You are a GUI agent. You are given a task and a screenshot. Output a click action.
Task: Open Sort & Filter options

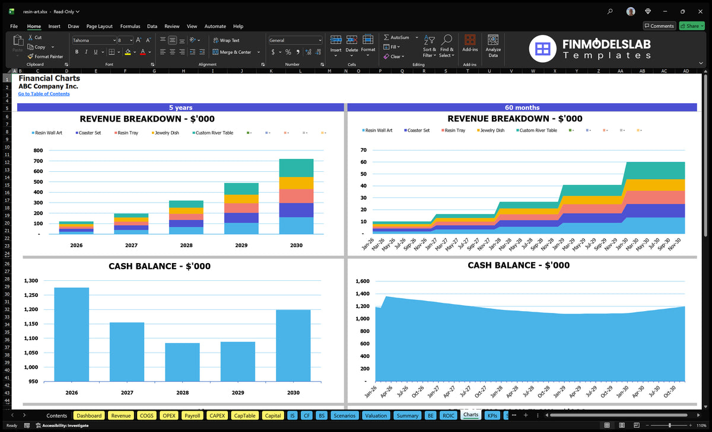[429, 46]
